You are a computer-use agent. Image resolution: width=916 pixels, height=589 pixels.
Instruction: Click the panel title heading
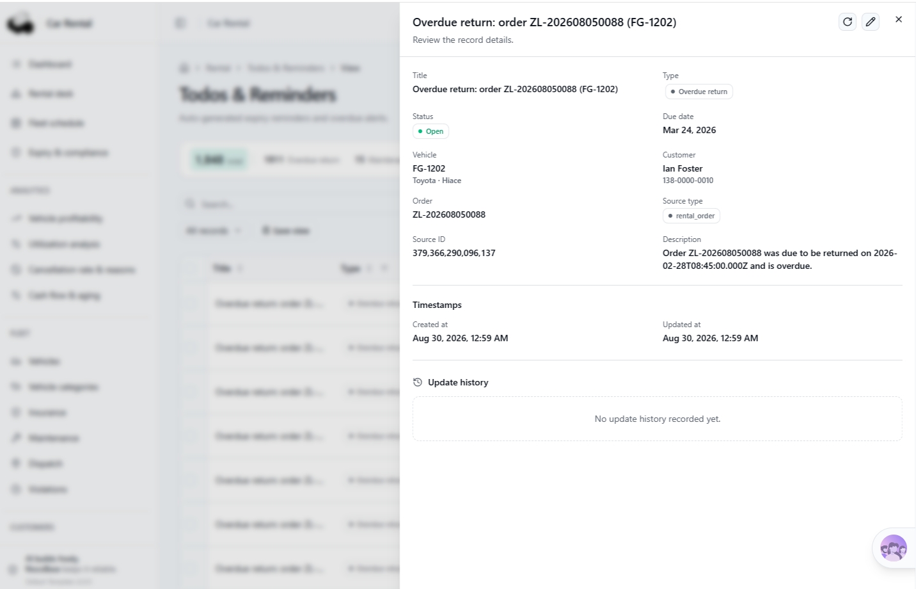544,22
